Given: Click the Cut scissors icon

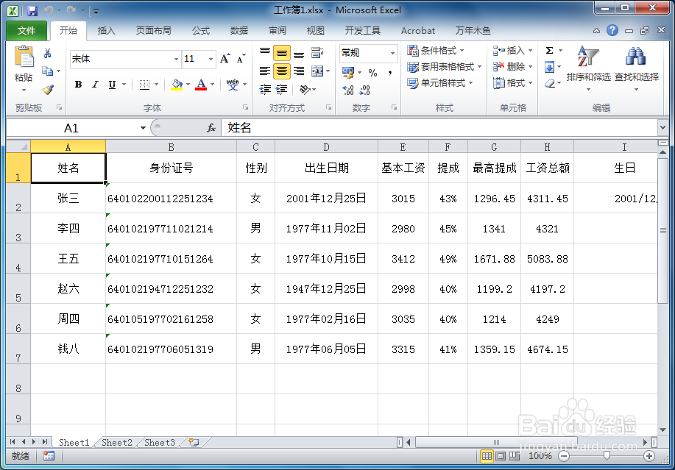Looking at the screenshot, I should click(x=47, y=53).
